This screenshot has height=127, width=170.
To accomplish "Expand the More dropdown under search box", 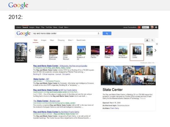I will [70, 40].
